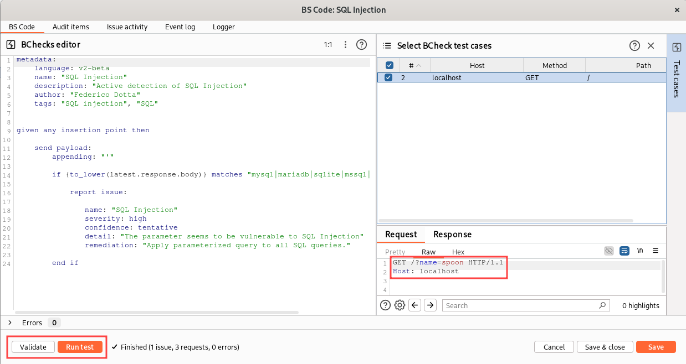Uncheck test case 2 localhost checkbox

pos(388,78)
